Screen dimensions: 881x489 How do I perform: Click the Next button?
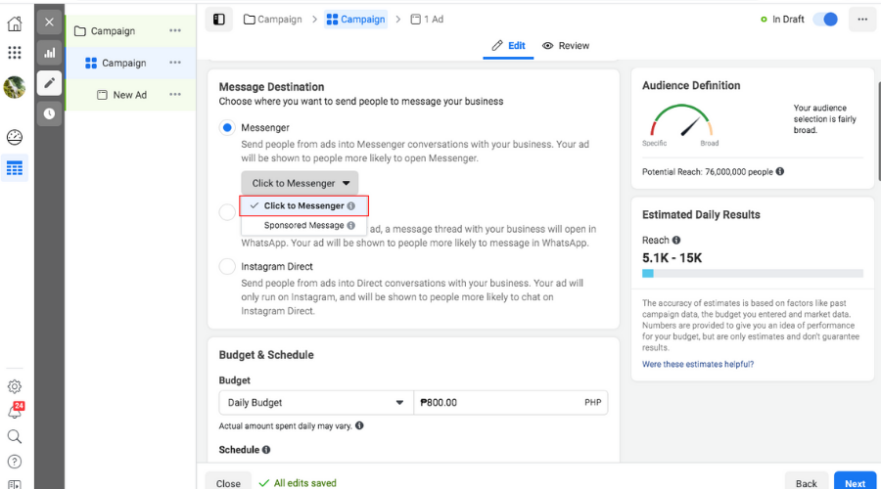855,482
